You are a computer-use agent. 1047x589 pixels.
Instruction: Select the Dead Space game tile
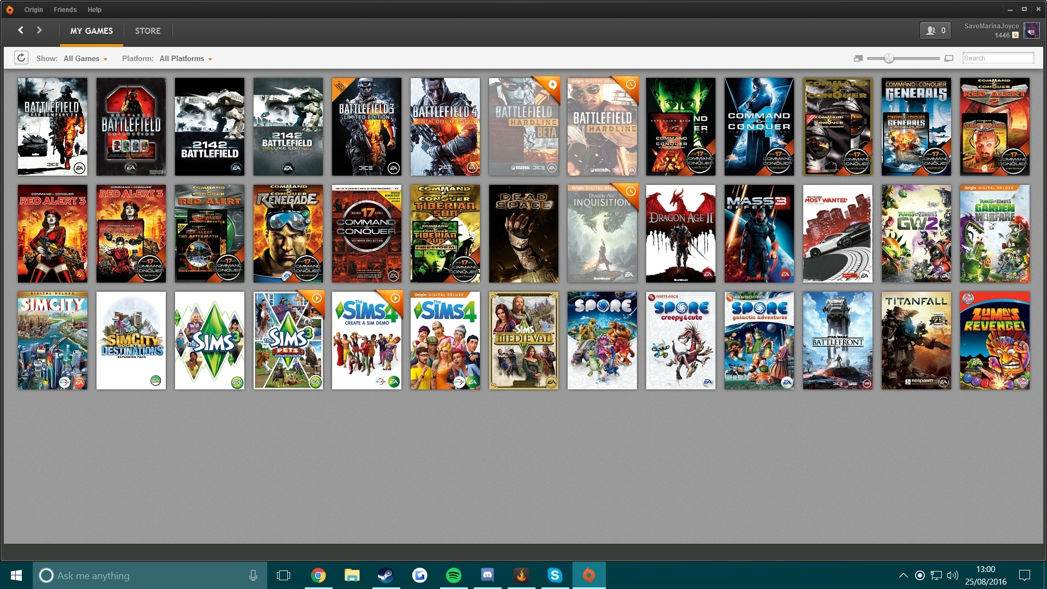coord(523,233)
